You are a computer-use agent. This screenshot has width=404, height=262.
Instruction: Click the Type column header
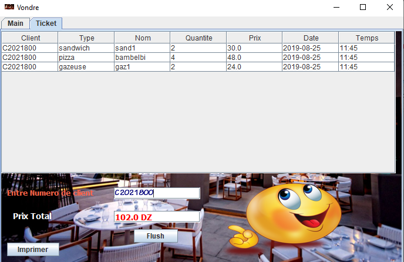86,38
